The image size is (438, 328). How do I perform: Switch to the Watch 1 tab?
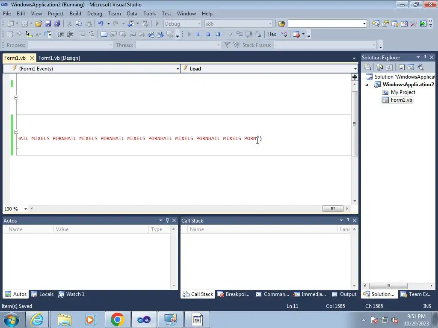click(x=71, y=294)
